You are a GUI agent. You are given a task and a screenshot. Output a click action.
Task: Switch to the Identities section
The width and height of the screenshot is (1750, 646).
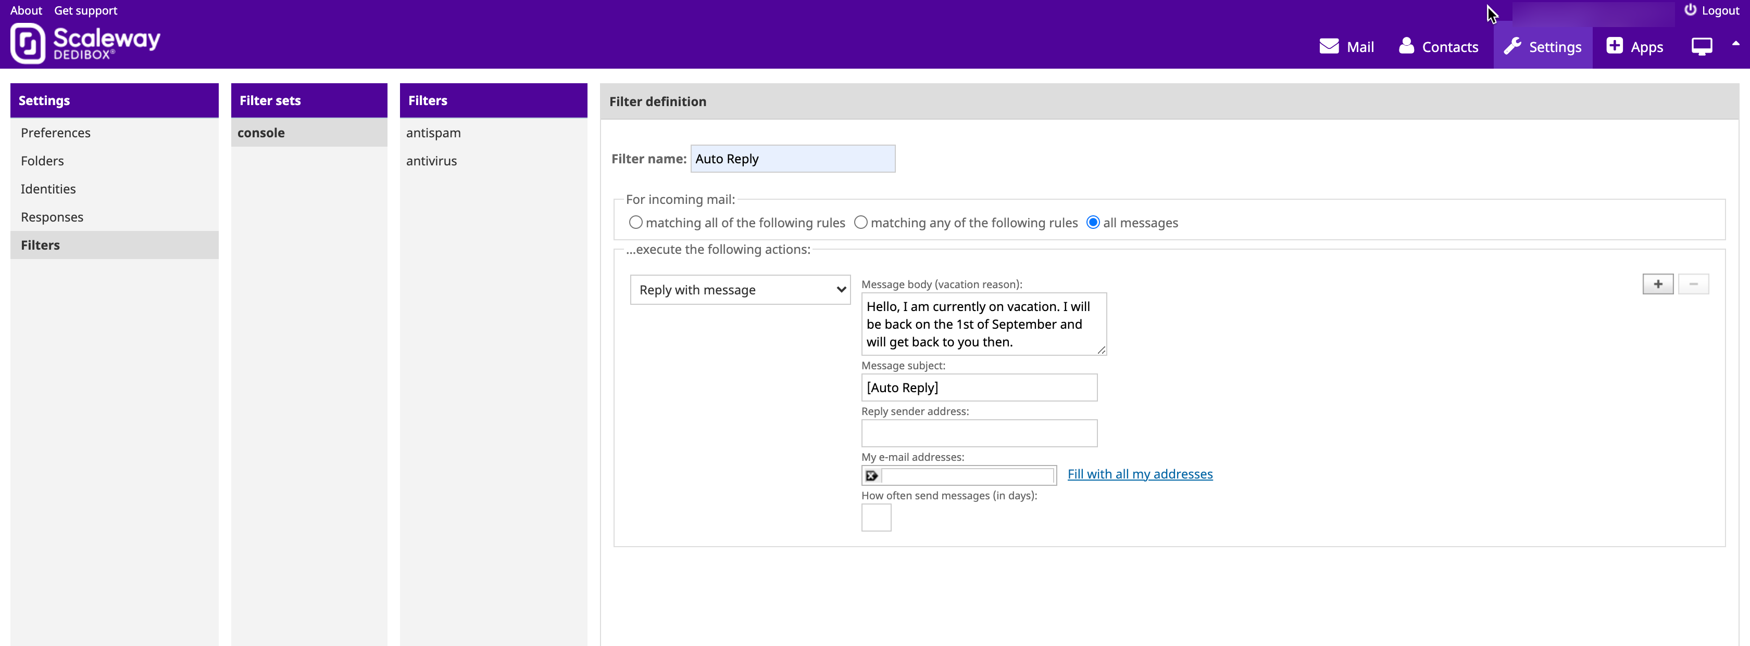pyautogui.click(x=48, y=189)
